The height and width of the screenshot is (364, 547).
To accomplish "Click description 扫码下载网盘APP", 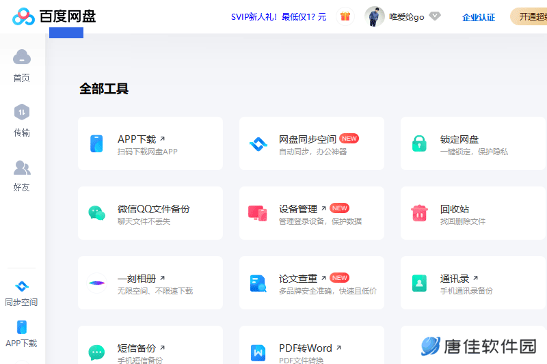I will [x=148, y=152].
